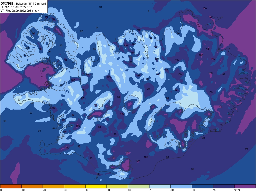Click the 'VT: Fim. 08.09.2022 00Z (+6 h)' line
This screenshot has width=256, height=192.
coord(20,11)
